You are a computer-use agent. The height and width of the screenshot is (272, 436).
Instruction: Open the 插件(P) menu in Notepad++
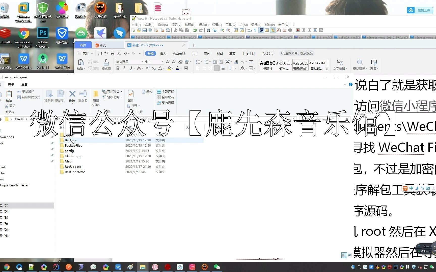(270, 25)
